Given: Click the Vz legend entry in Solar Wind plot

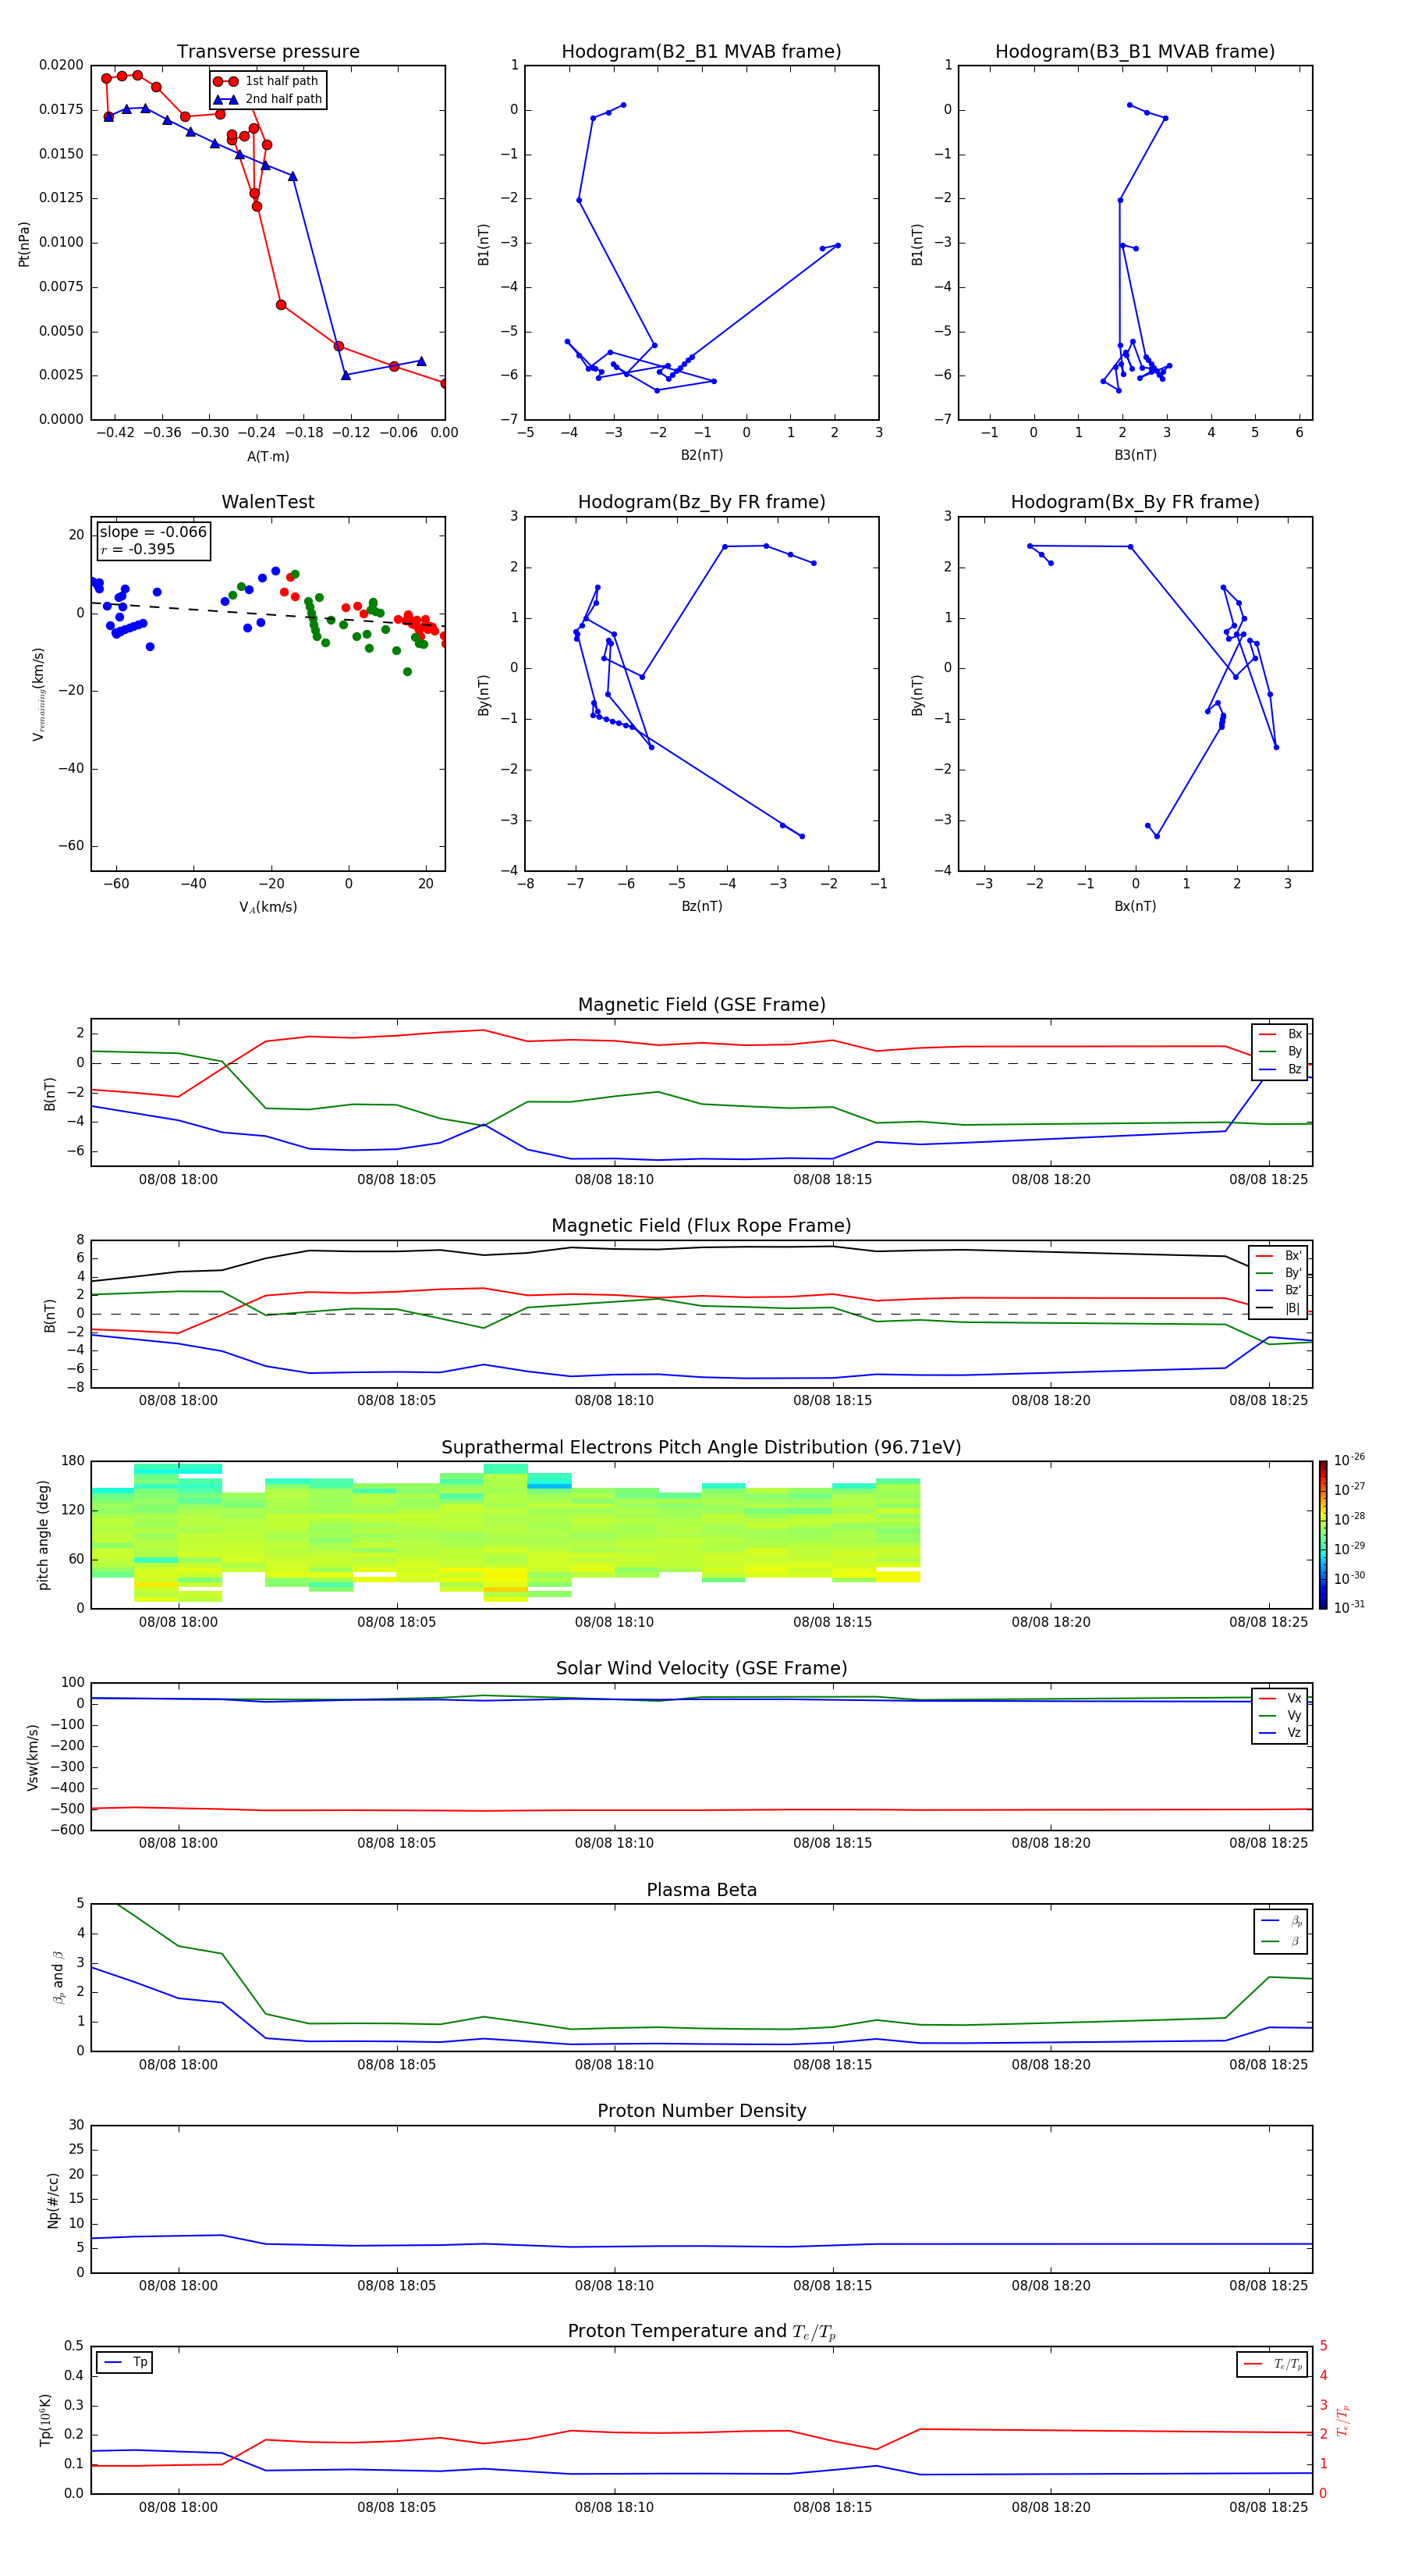Looking at the screenshot, I should pos(1281,1733).
